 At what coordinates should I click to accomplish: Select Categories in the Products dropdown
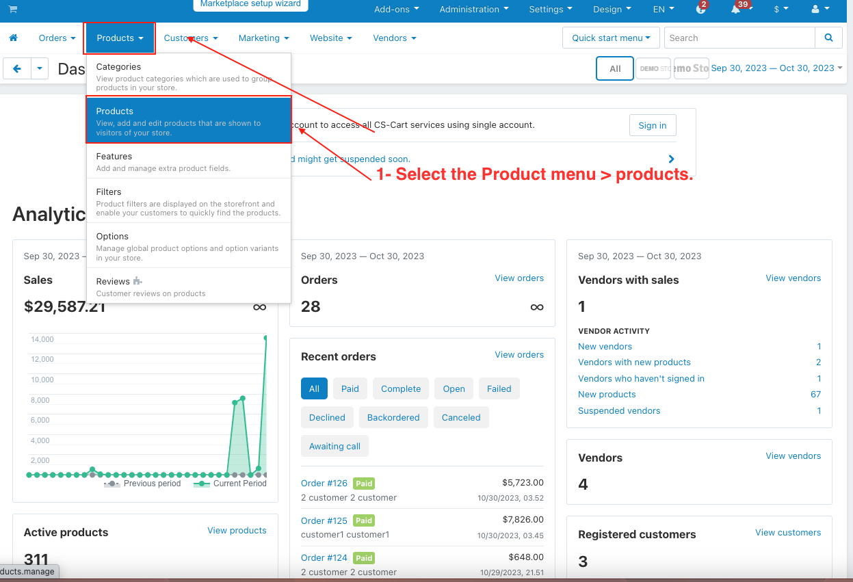[189, 77]
